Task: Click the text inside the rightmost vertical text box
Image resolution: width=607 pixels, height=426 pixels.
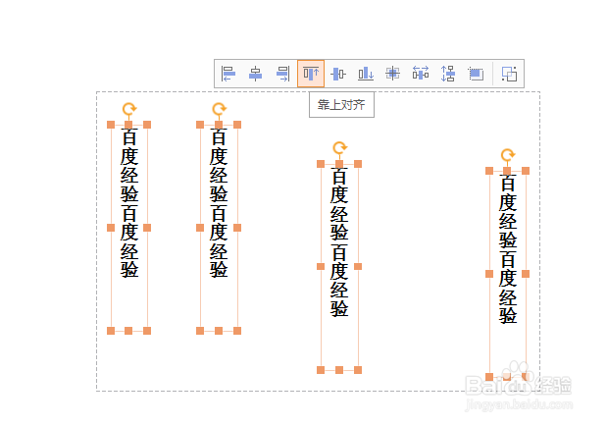Action: point(508,249)
